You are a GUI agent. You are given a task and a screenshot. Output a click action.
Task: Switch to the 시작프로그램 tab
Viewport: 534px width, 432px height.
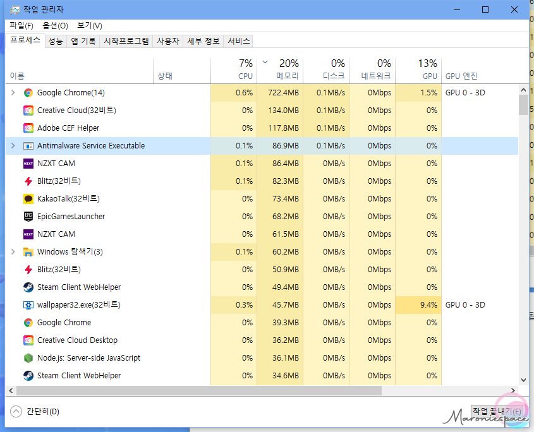(126, 41)
